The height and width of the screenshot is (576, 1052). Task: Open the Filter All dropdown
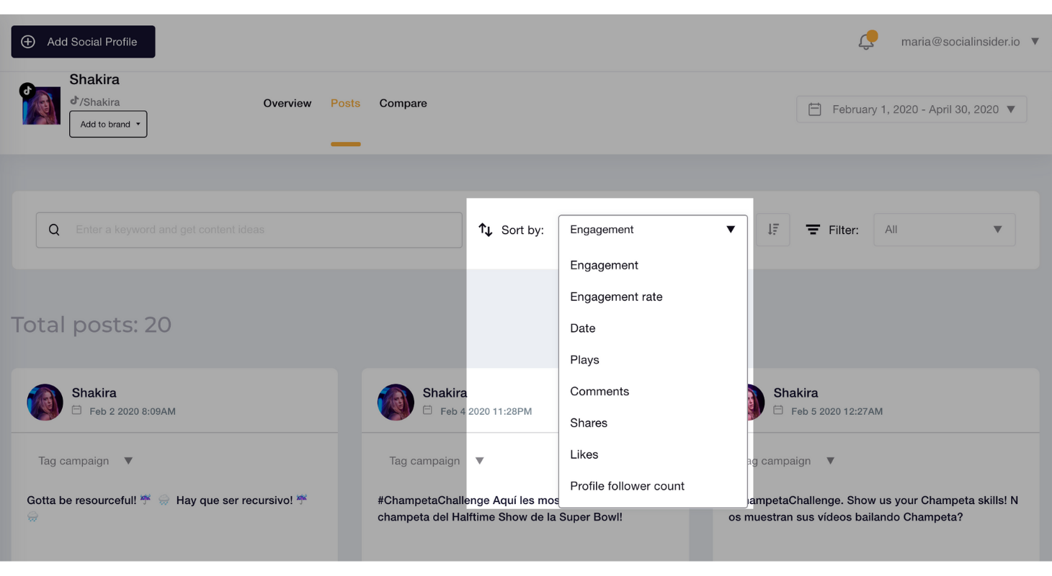click(945, 230)
